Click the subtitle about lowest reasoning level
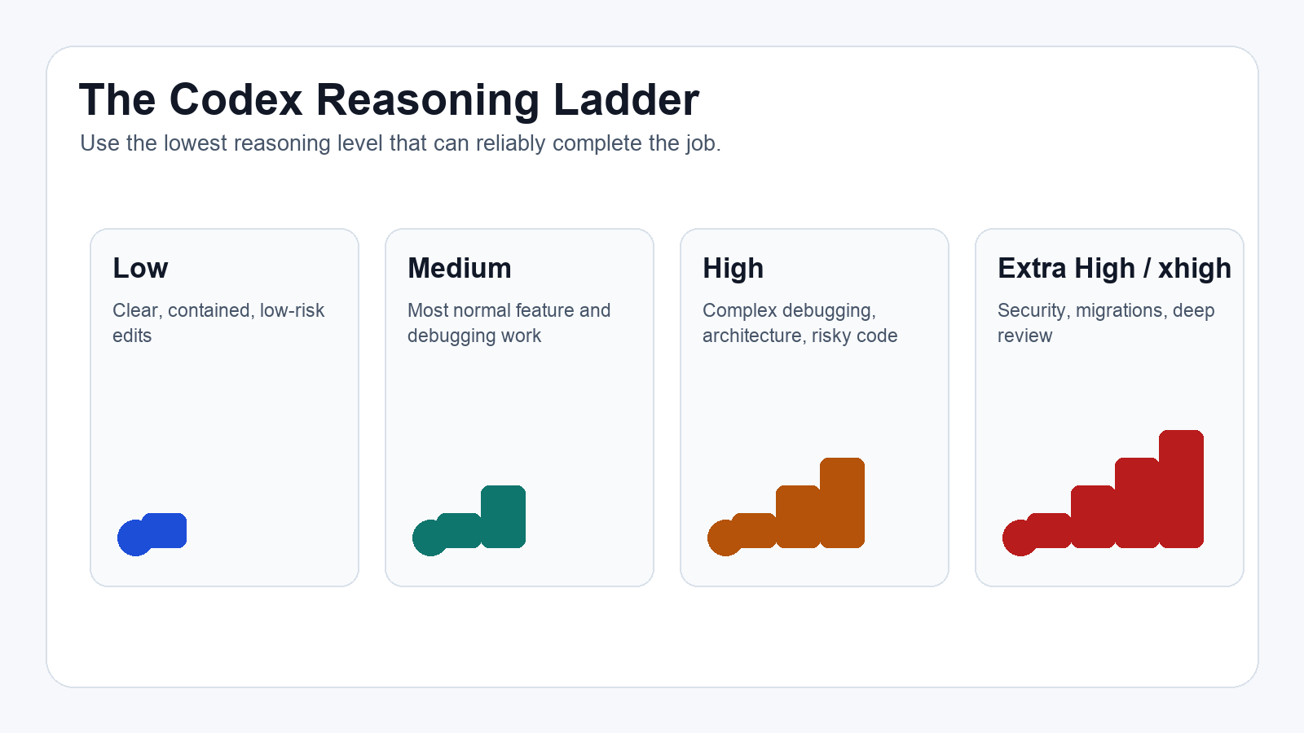The width and height of the screenshot is (1304, 733). [400, 143]
